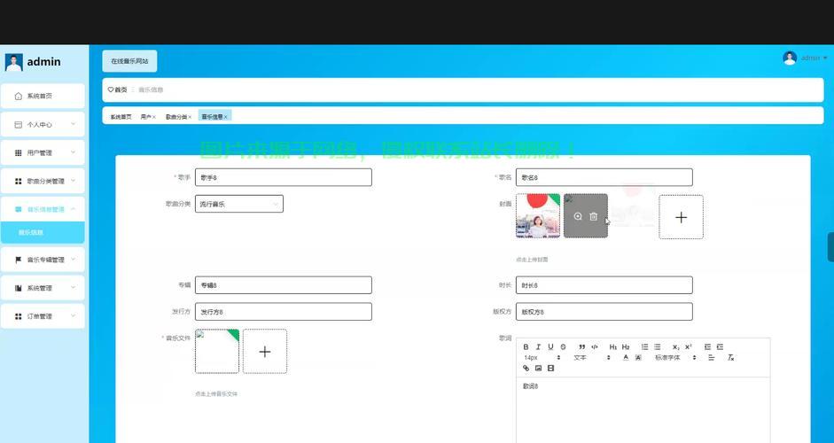Toggle strikethrough in the lyrics editor
Image resolution: width=834 pixels, height=443 pixels.
pyautogui.click(x=564, y=346)
